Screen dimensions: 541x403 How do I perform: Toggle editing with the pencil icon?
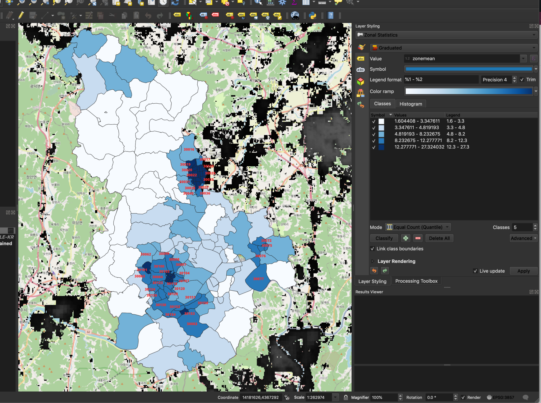(x=21, y=15)
